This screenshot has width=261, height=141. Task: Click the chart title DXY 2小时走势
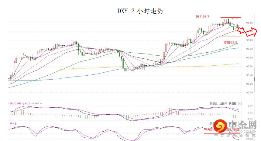click(140, 11)
